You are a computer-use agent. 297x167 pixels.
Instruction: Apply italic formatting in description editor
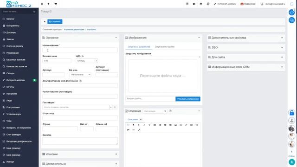[x=144, y=125]
